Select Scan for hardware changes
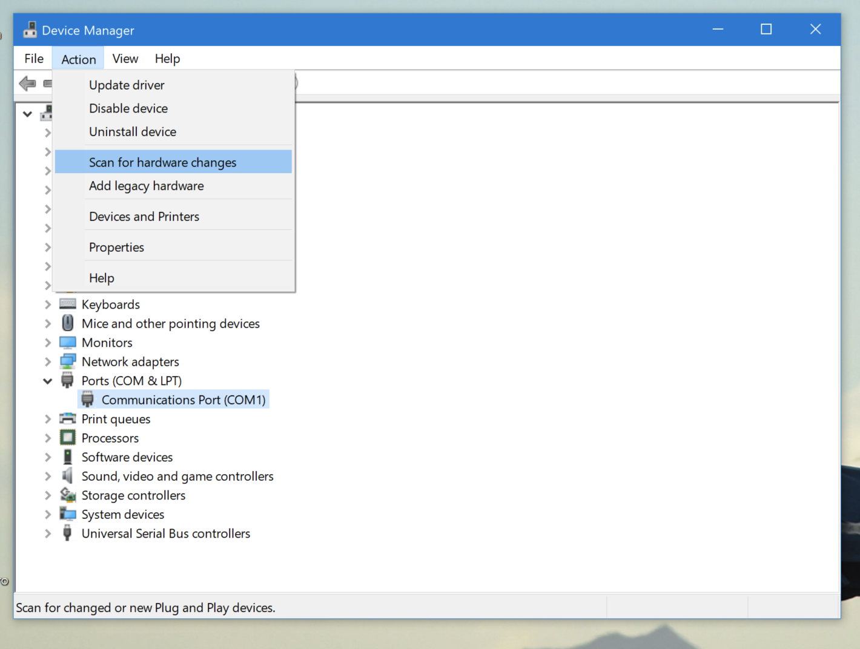The width and height of the screenshot is (860, 649). [173, 162]
